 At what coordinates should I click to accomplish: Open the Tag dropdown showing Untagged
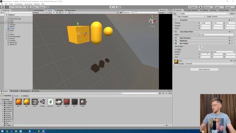coord(193,16)
